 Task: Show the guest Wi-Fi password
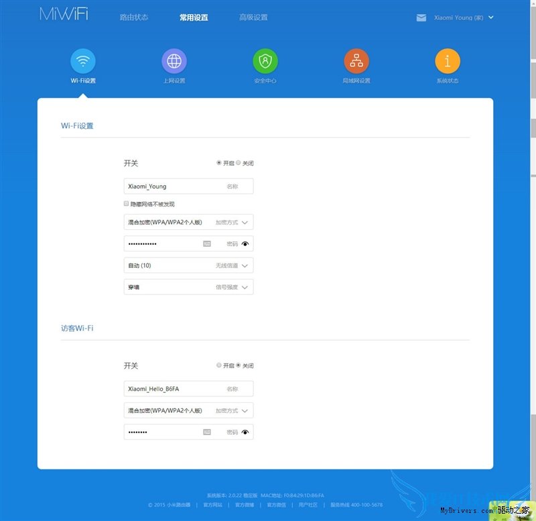[245, 432]
